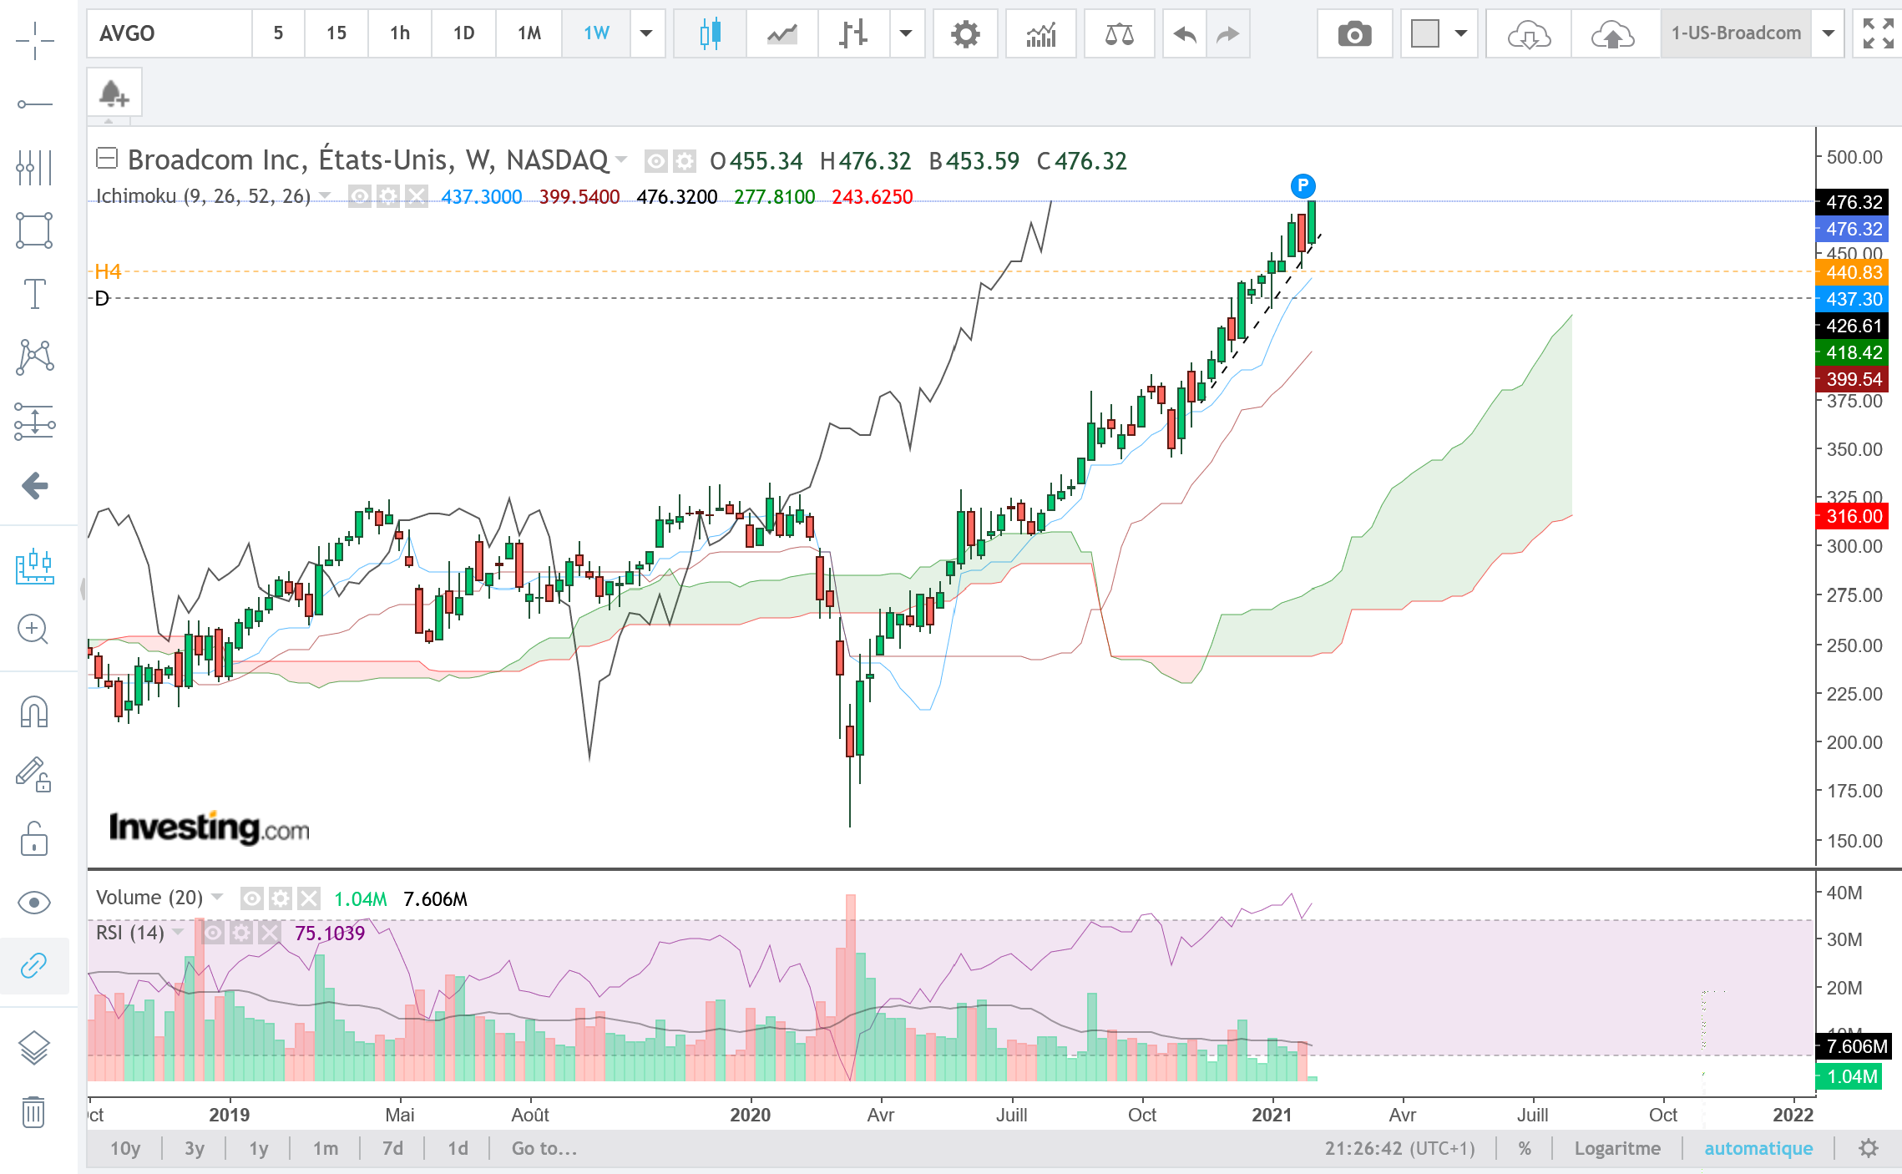The width and height of the screenshot is (1902, 1174).
Task: Hide the Volume indicator via eye icon
Action: coord(251,898)
